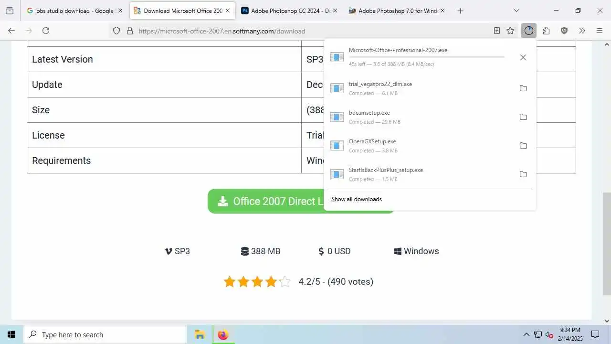
Task: Click the uBlock shield extension icon
Action: click(x=564, y=31)
